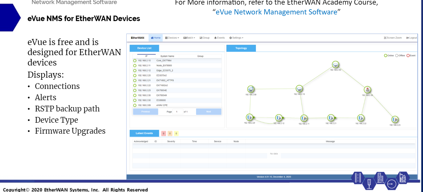Select the 192.168.2.12 node in the Topology map

pos(279,118)
